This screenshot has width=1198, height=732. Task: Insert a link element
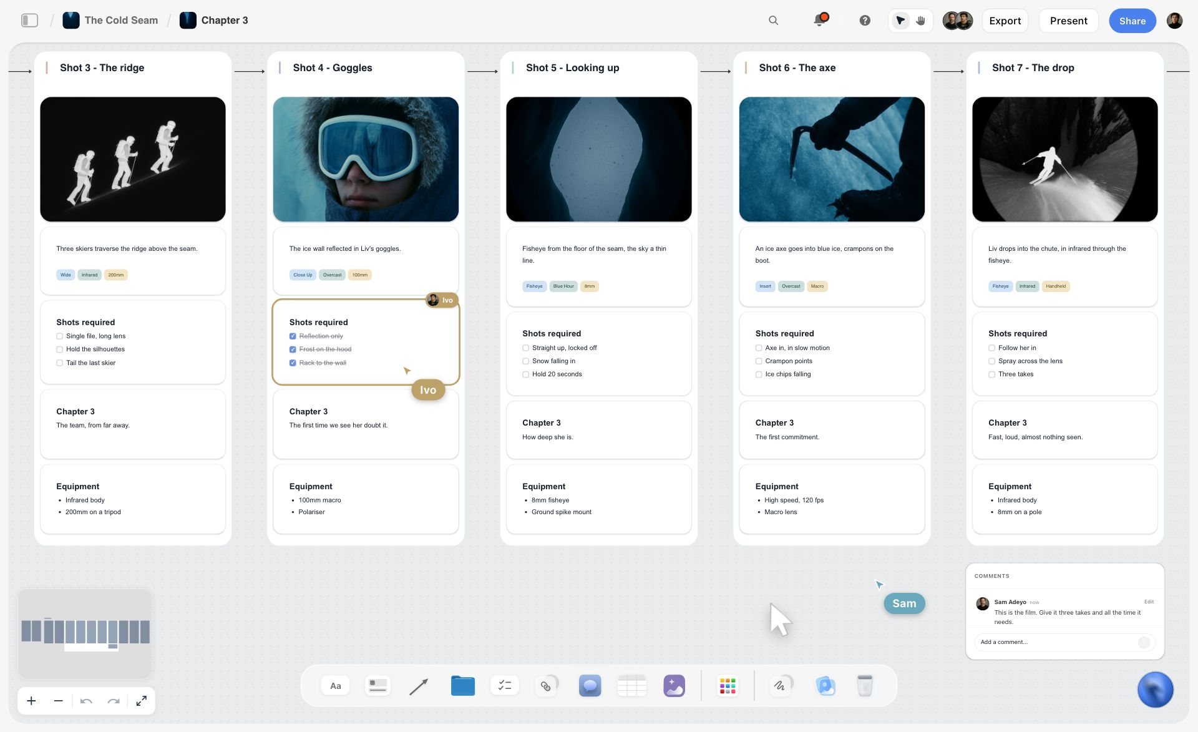click(x=546, y=686)
